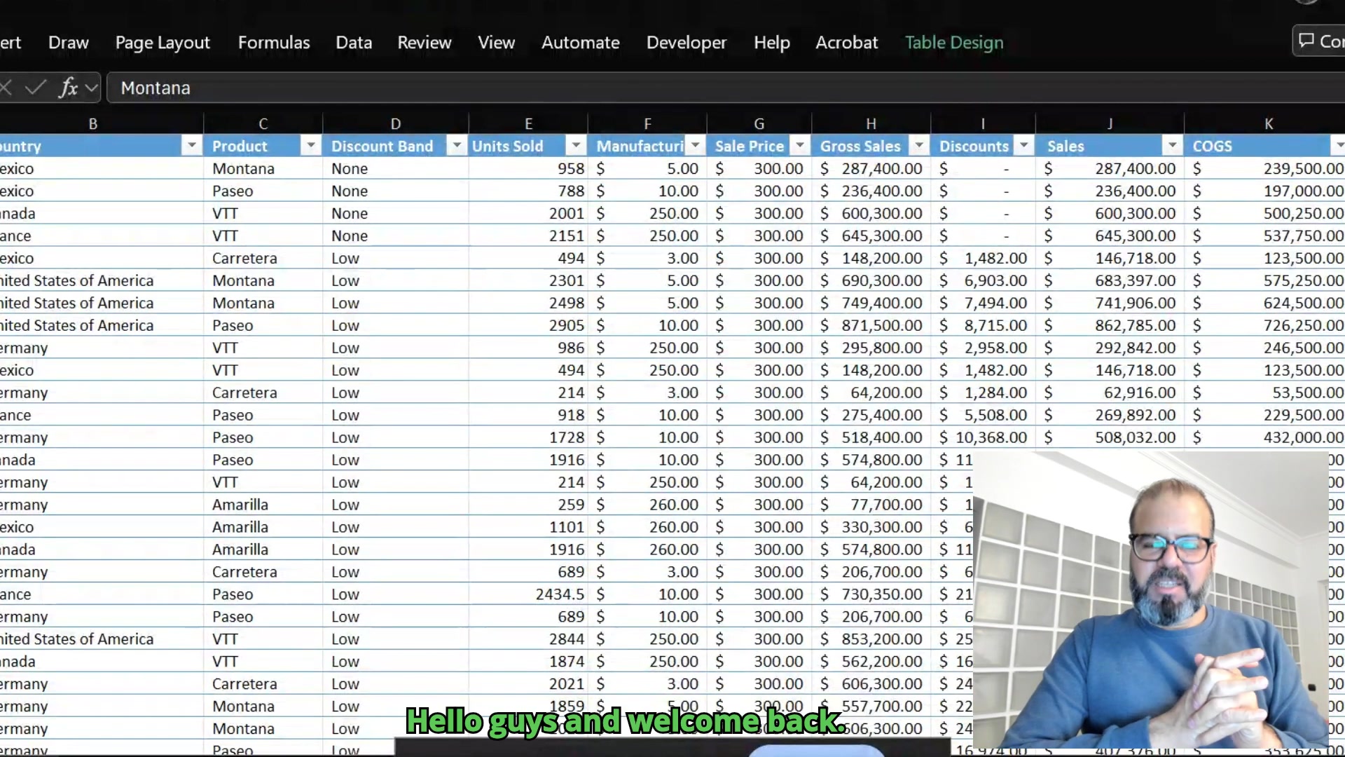1345x757 pixels.
Task: Go to the Developer tab
Action: [x=687, y=43]
